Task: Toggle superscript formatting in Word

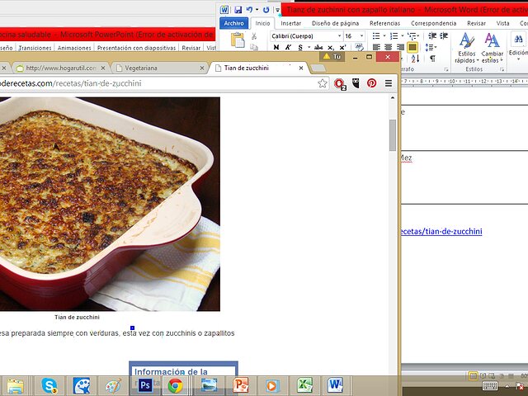Action: click(342, 47)
